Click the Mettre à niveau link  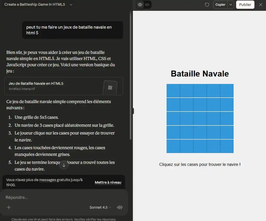[x=108, y=183]
